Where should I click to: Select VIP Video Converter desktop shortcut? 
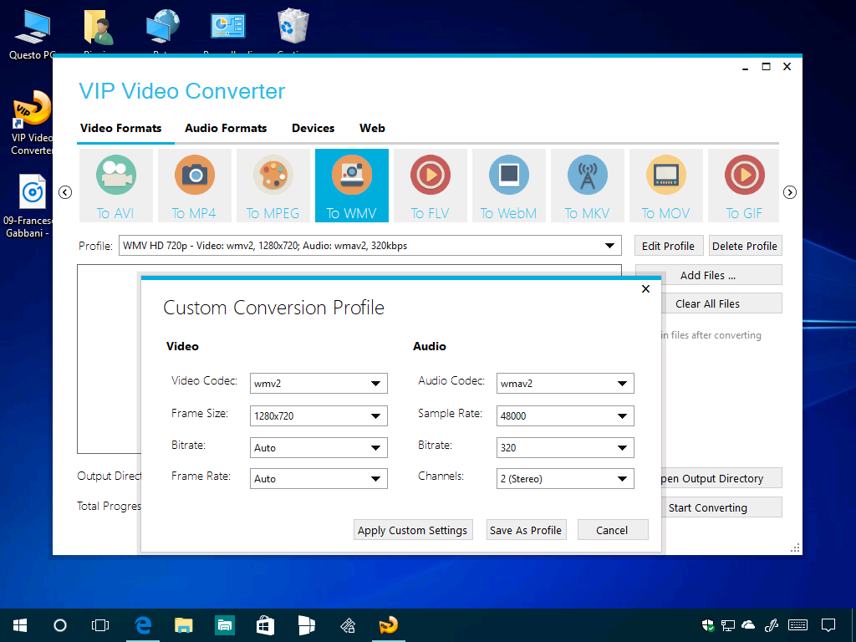tap(33, 124)
